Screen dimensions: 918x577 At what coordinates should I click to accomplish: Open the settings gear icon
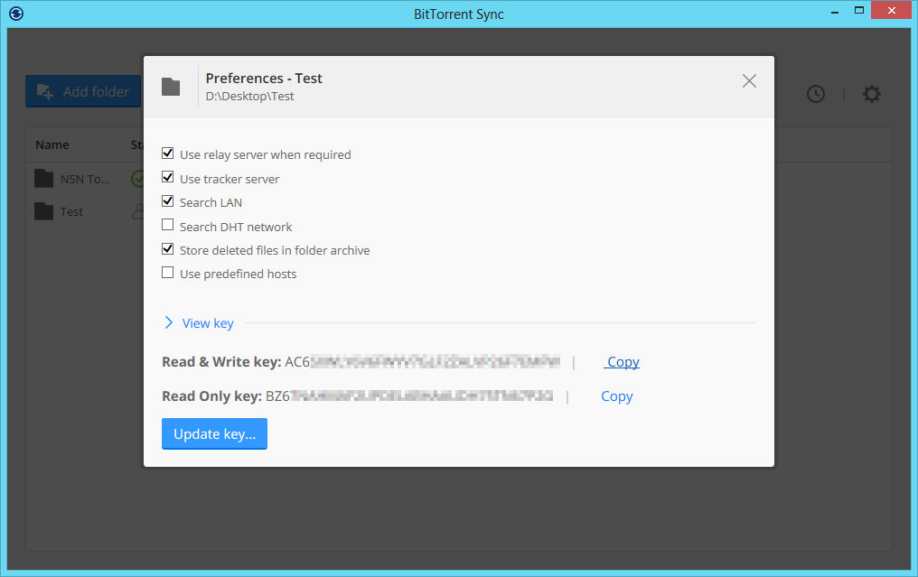(872, 94)
